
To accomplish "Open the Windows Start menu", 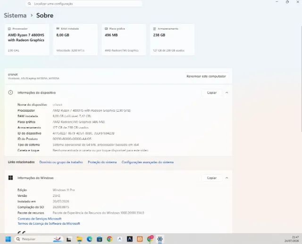I will pyautogui.click(x=8, y=239).
